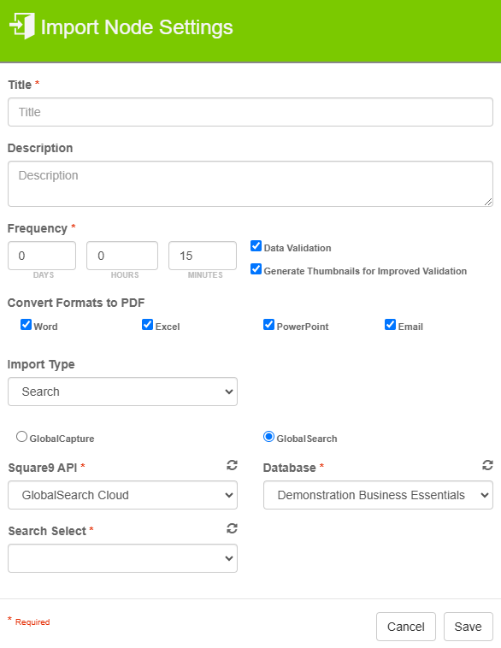501x648 pixels.
Task: Click the Import Node icon in header
Action: coord(22,26)
